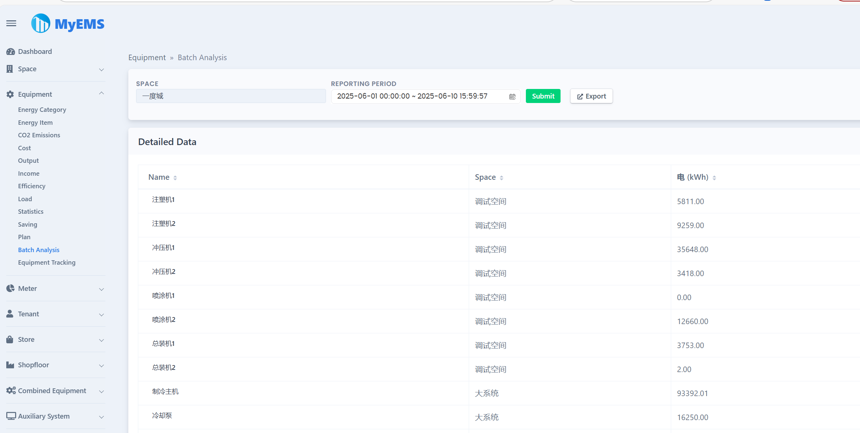Click the MyEMS logo
Viewport: 860px width, 433px height.
[x=67, y=23]
